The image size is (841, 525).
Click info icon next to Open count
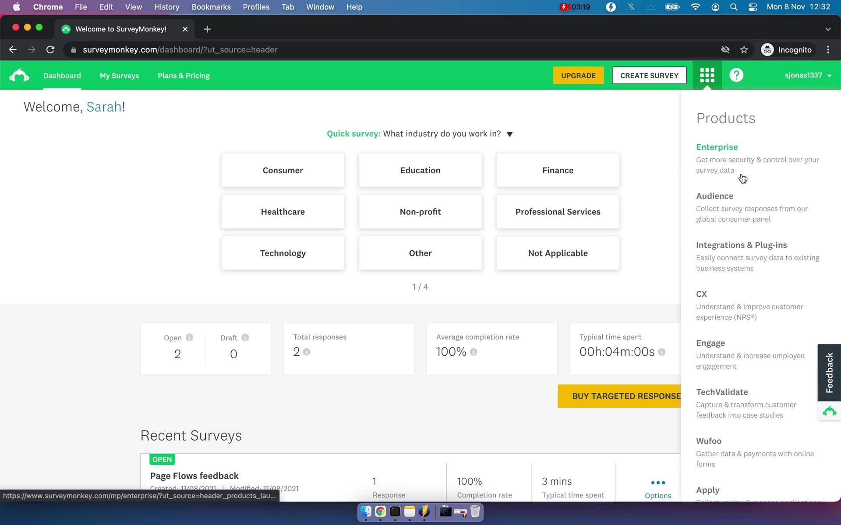(x=189, y=337)
